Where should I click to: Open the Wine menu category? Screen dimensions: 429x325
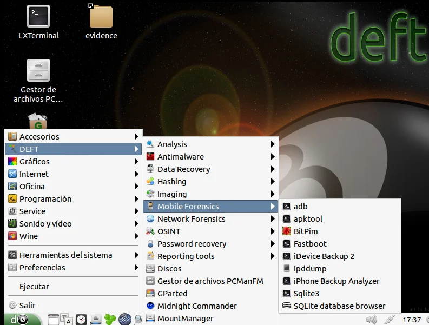point(74,236)
